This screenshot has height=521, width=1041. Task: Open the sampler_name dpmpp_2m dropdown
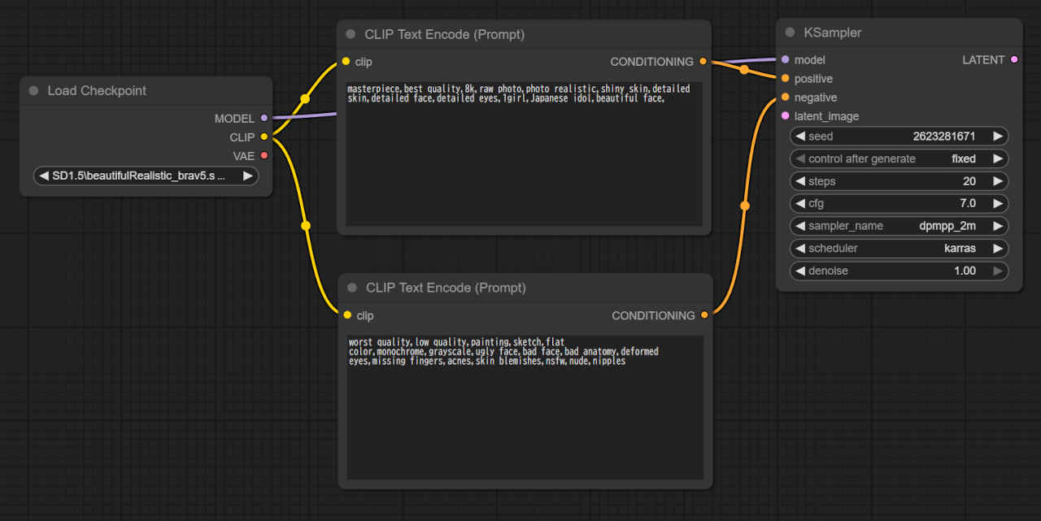(899, 226)
